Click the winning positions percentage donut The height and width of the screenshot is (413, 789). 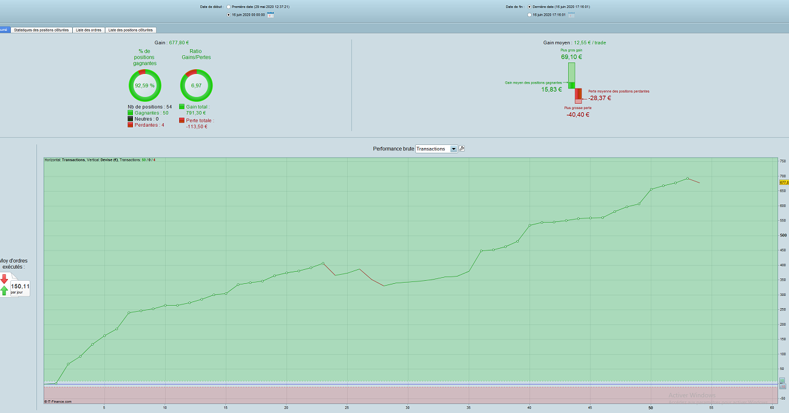[145, 86]
